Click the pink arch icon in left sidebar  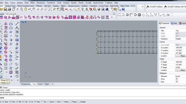[x=6, y=32]
